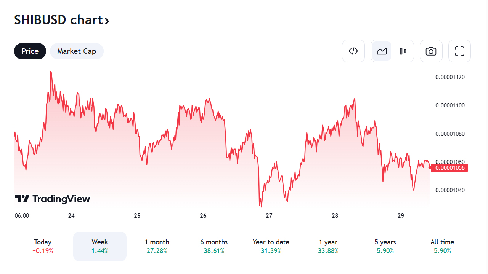The height and width of the screenshot is (274, 488).
Task: Switch to area chart style
Action: pos(382,51)
